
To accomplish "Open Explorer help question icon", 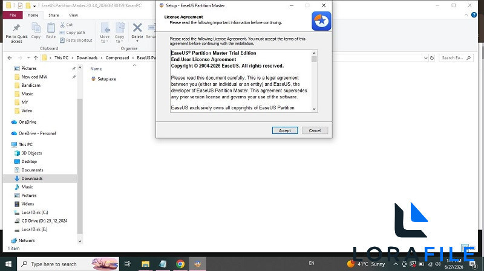I will pos(474,15).
